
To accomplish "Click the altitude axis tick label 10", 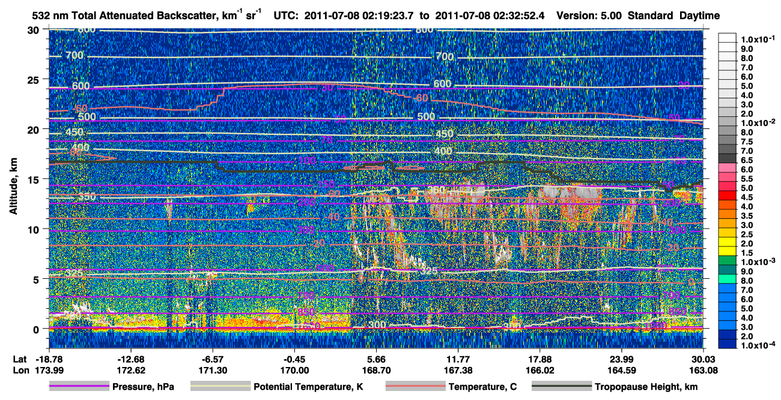I will pyautogui.click(x=34, y=228).
